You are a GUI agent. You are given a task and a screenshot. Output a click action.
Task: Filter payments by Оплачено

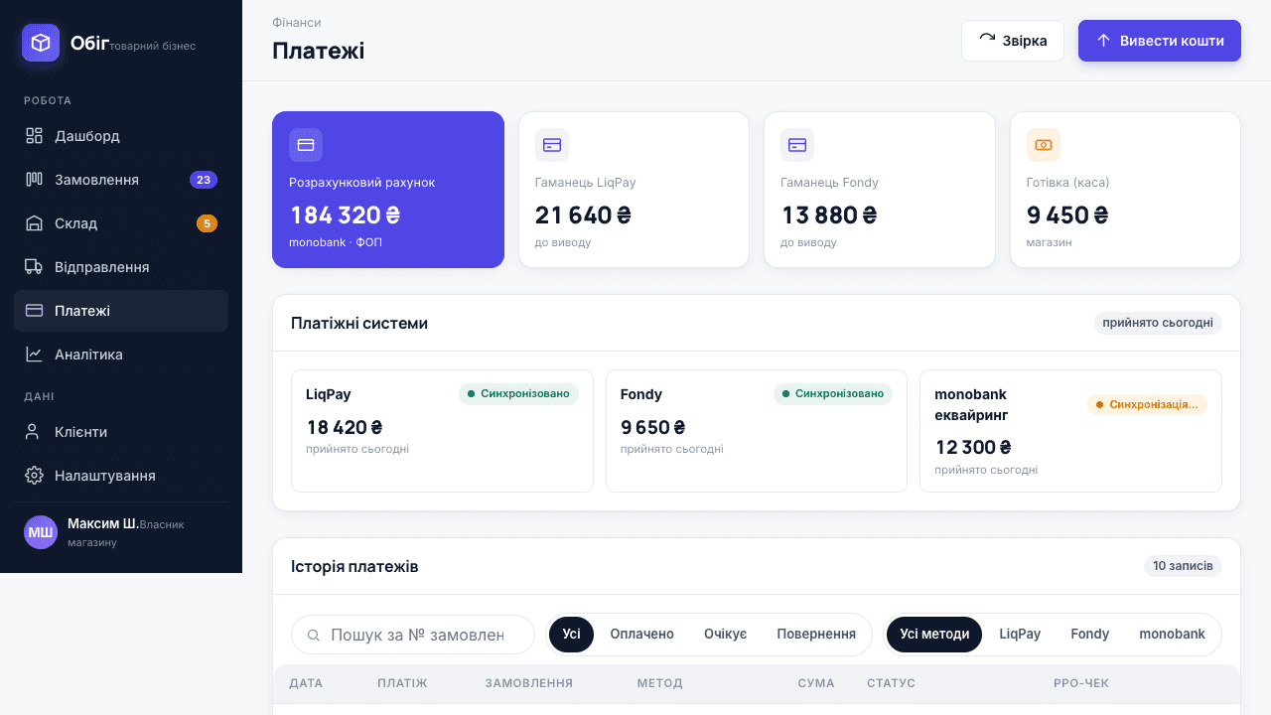(642, 635)
